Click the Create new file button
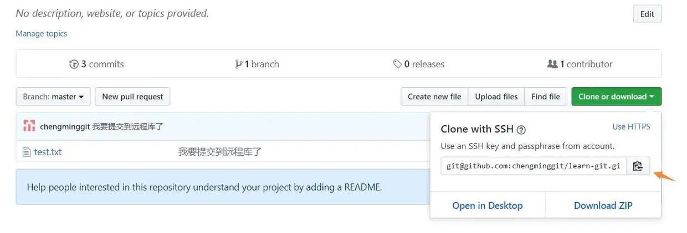 (x=434, y=97)
